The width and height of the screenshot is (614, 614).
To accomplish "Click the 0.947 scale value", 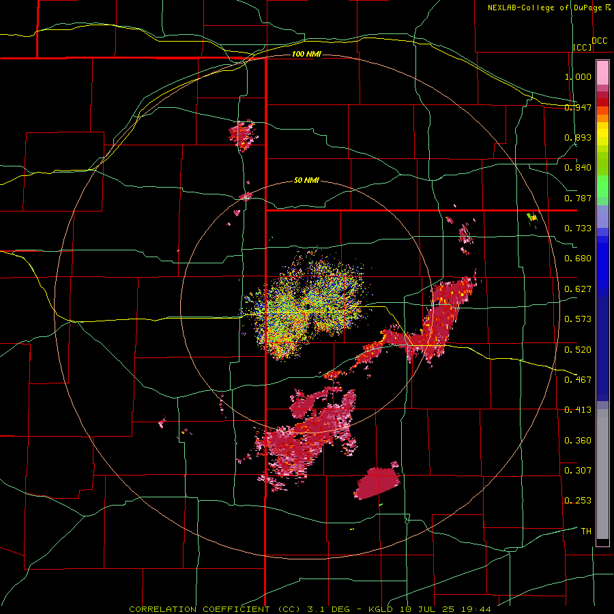I will click(578, 107).
